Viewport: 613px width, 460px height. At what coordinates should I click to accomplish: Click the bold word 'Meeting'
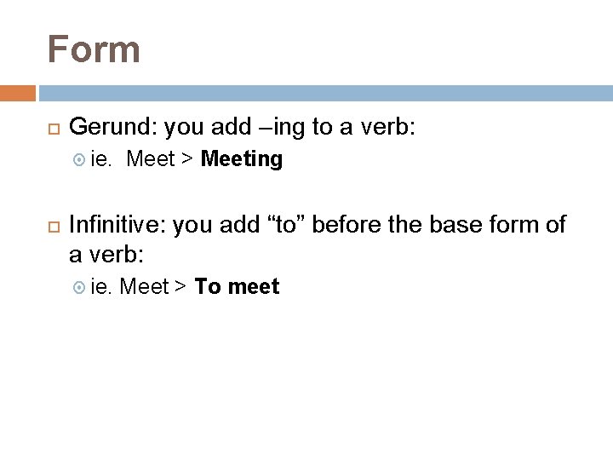(242, 159)
